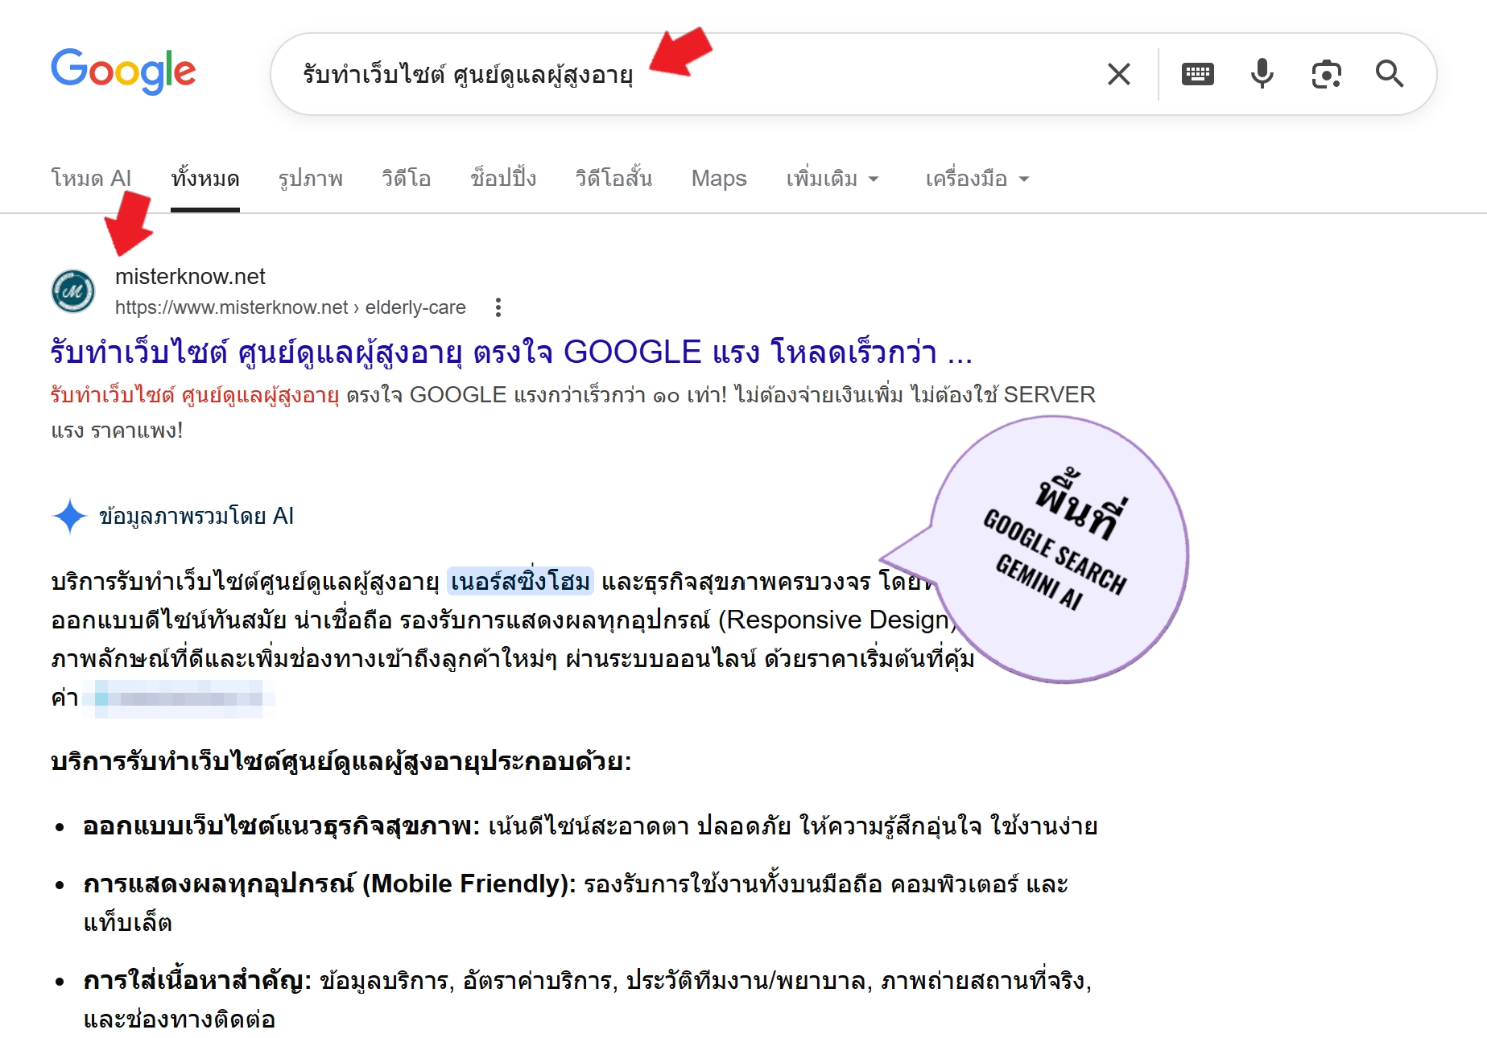Clear the search query with the X icon

pyautogui.click(x=1118, y=74)
